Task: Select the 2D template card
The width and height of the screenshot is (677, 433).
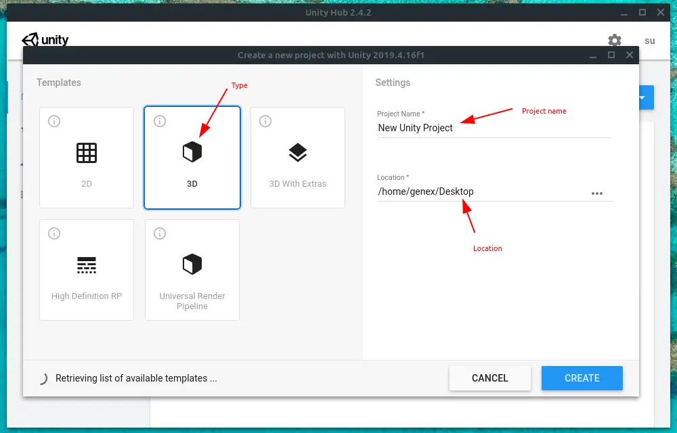Action: (x=87, y=158)
